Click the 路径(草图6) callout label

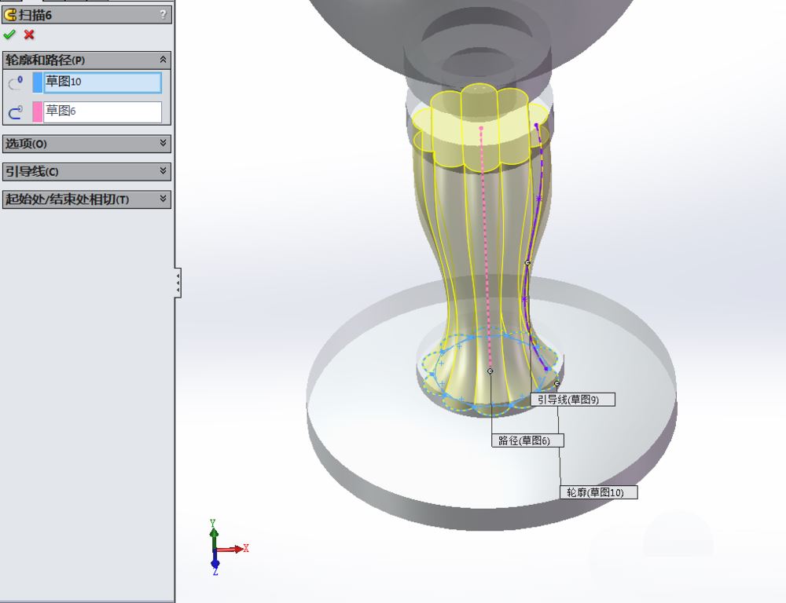(527, 440)
